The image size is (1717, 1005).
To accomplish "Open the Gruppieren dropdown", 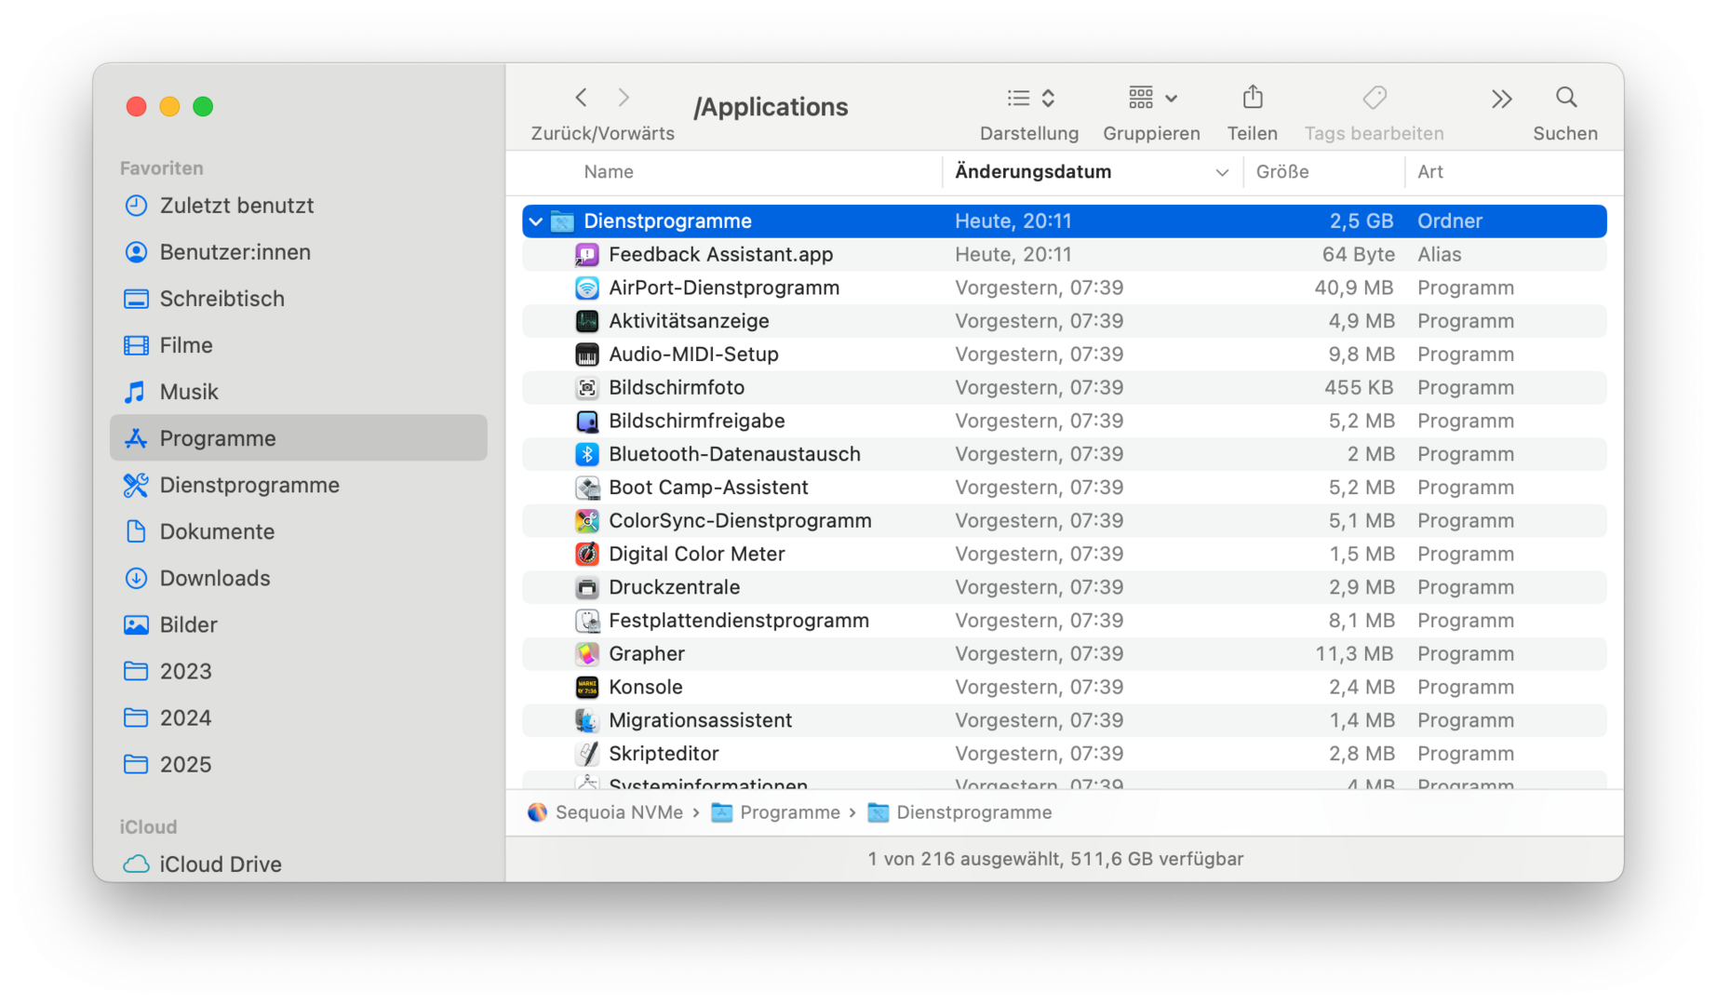I will [x=1152, y=98].
